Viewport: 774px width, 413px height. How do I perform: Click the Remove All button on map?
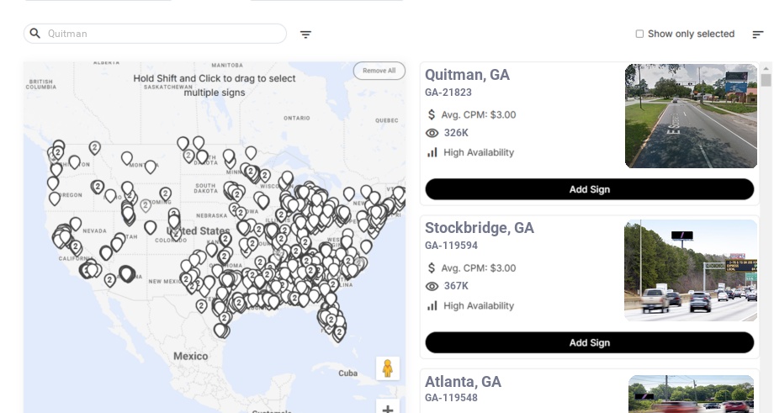[x=379, y=71]
